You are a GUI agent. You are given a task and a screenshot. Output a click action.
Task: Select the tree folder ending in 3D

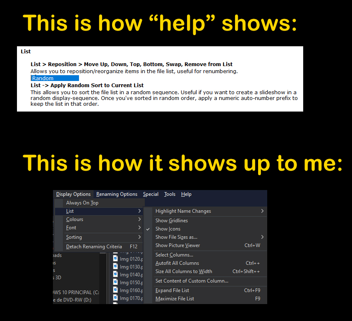point(57,278)
